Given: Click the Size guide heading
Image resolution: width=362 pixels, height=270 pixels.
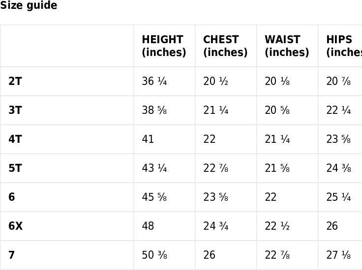Looking at the screenshot, I should point(29,6).
